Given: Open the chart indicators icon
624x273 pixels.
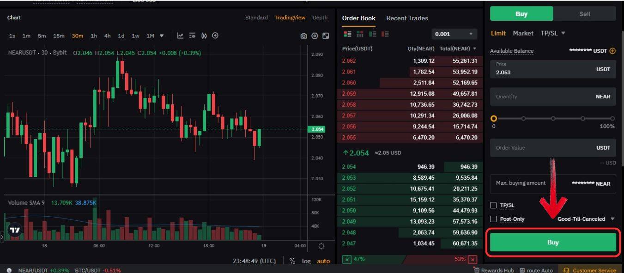Looking at the screenshot, I should click(x=180, y=36).
